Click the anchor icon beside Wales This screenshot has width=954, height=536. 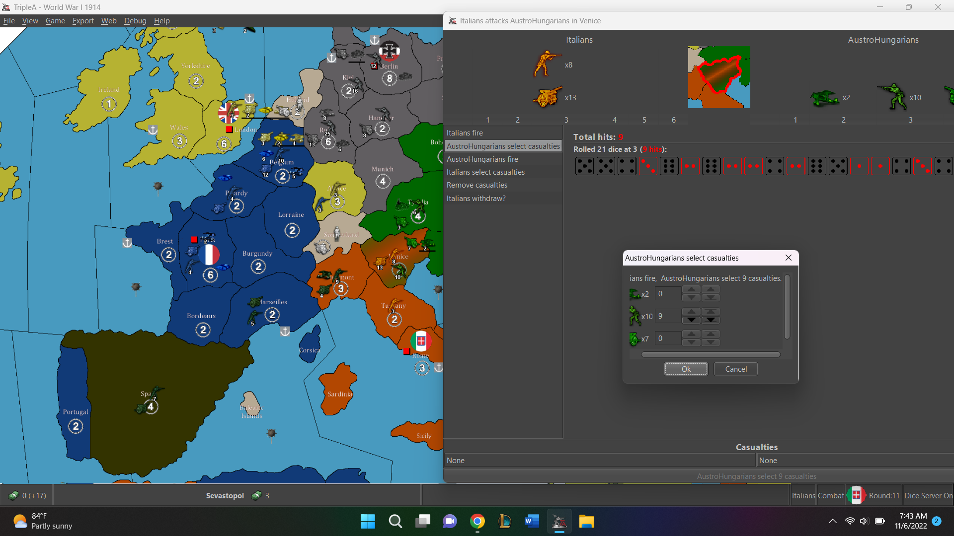(x=153, y=130)
